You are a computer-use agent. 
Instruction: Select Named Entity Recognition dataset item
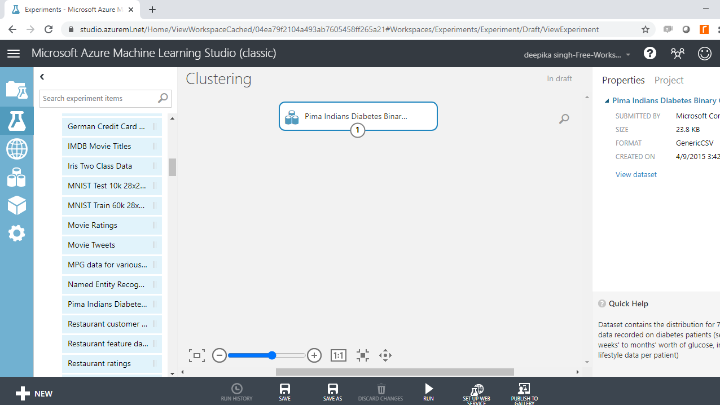click(x=112, y=284)
